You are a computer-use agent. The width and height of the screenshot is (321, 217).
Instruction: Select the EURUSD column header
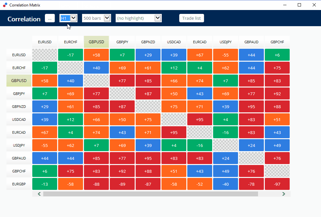[x=45, y=42]
